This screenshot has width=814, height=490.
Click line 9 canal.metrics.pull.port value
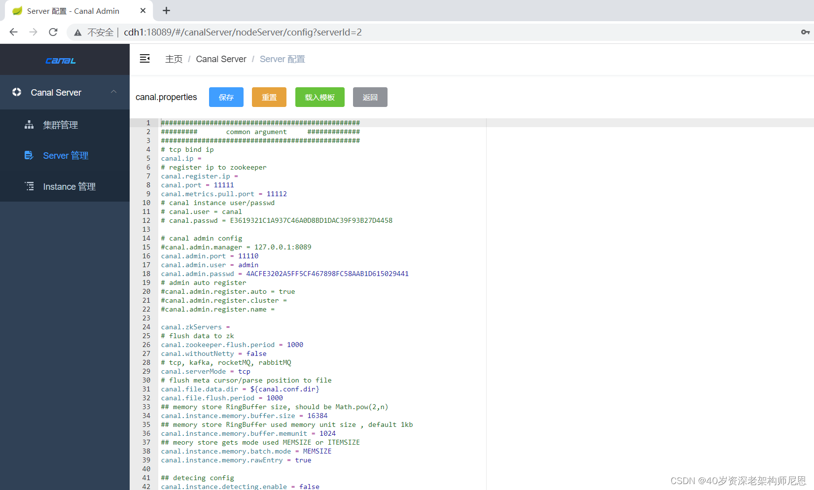pos(277,194)
